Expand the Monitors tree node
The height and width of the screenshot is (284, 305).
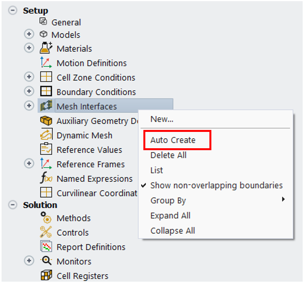point(29,261)
